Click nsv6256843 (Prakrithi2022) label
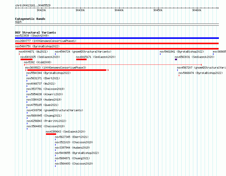This screenshot has width=226, height=176. (x=46, y=121)
